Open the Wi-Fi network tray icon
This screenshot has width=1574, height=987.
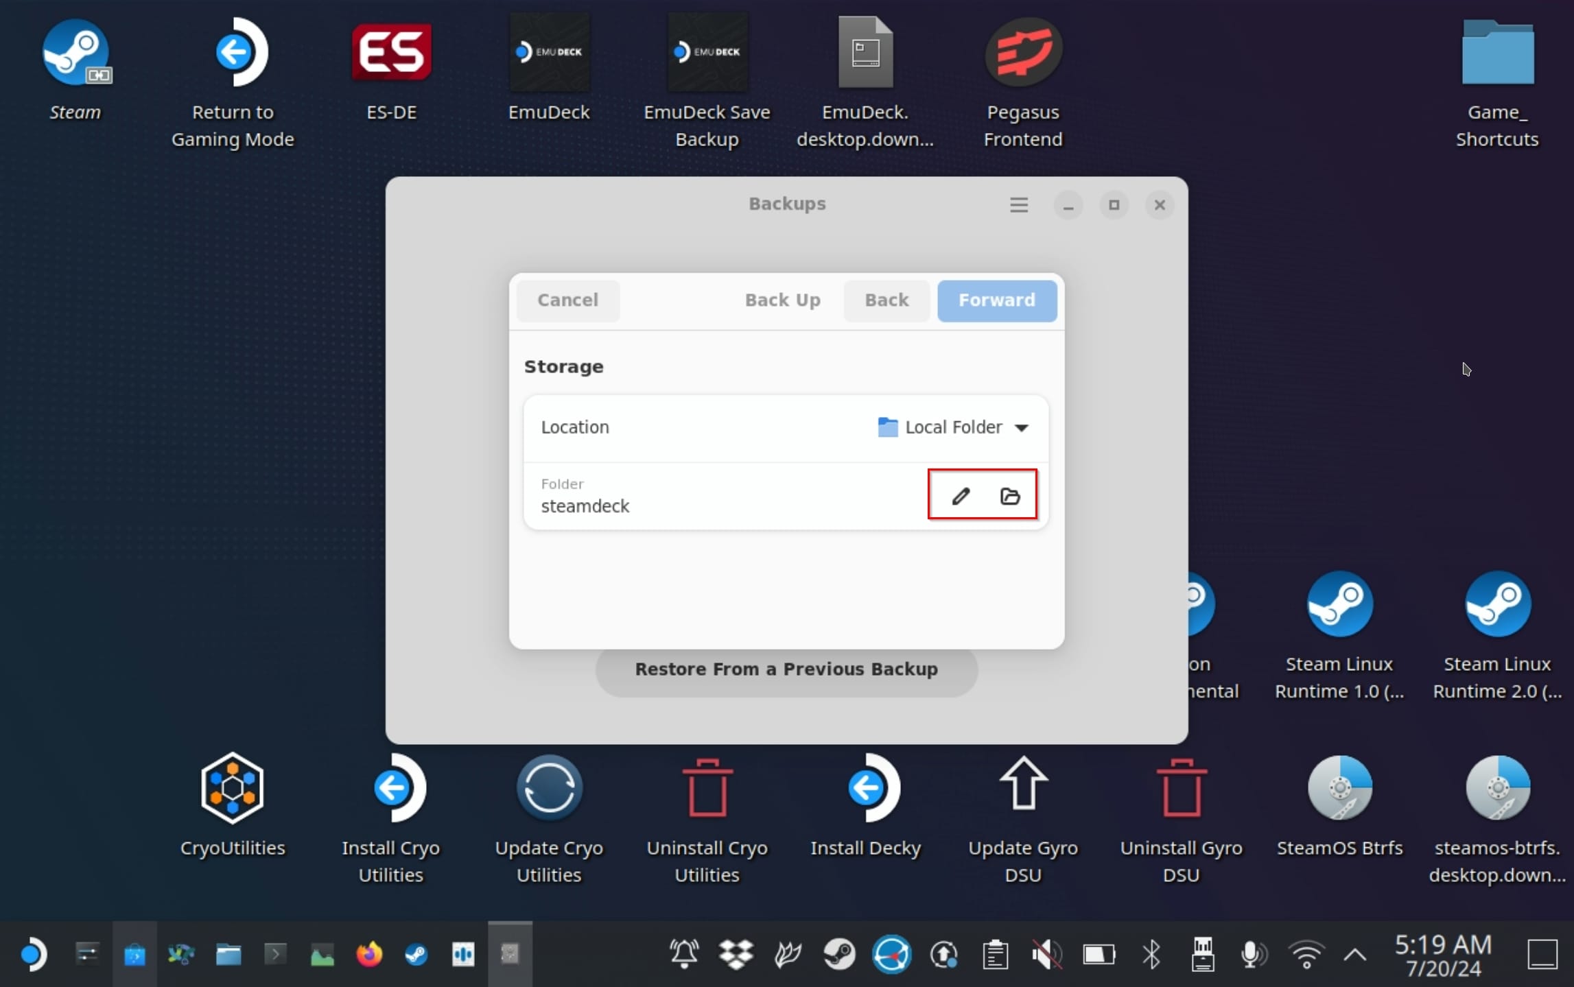1306,954
